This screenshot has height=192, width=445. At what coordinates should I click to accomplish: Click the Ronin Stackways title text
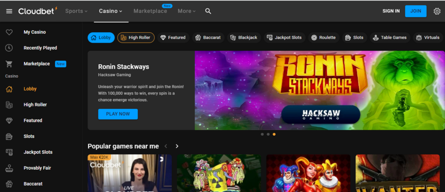click(124, 67)
